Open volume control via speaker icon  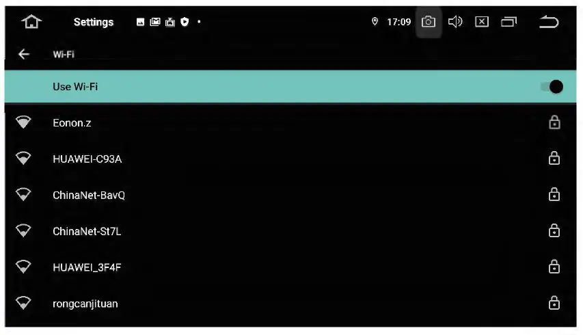pyautogui.click(x=455, y=22)
